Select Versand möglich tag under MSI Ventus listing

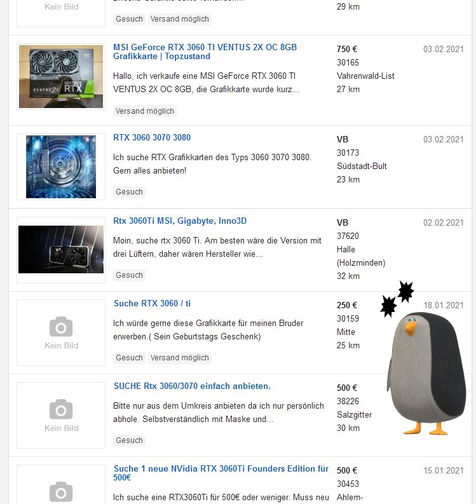point(145,111)
